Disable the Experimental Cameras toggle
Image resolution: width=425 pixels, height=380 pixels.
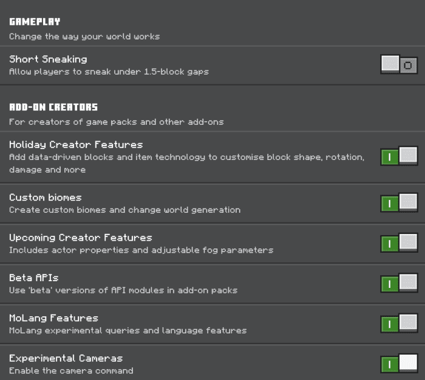point(399,364)
